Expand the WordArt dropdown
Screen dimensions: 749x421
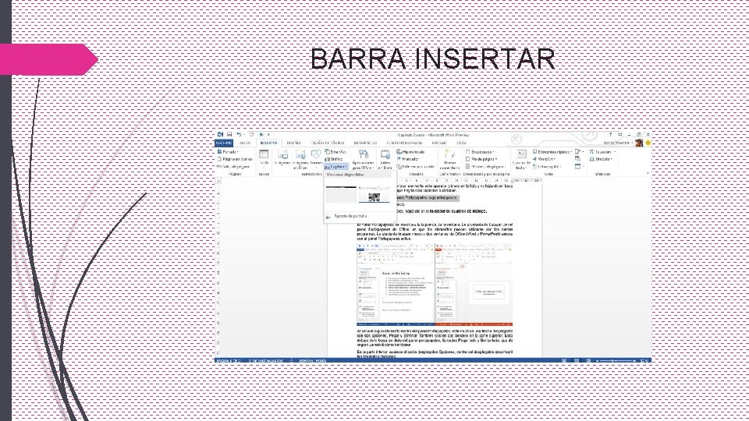pos(544,159)
